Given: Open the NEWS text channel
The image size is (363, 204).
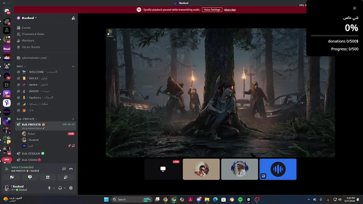Looking at the screenshot, I should 46,85.
